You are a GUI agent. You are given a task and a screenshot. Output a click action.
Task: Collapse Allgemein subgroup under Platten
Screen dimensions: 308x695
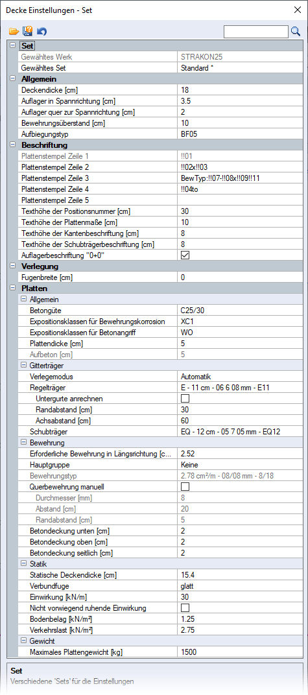point(23,299)
